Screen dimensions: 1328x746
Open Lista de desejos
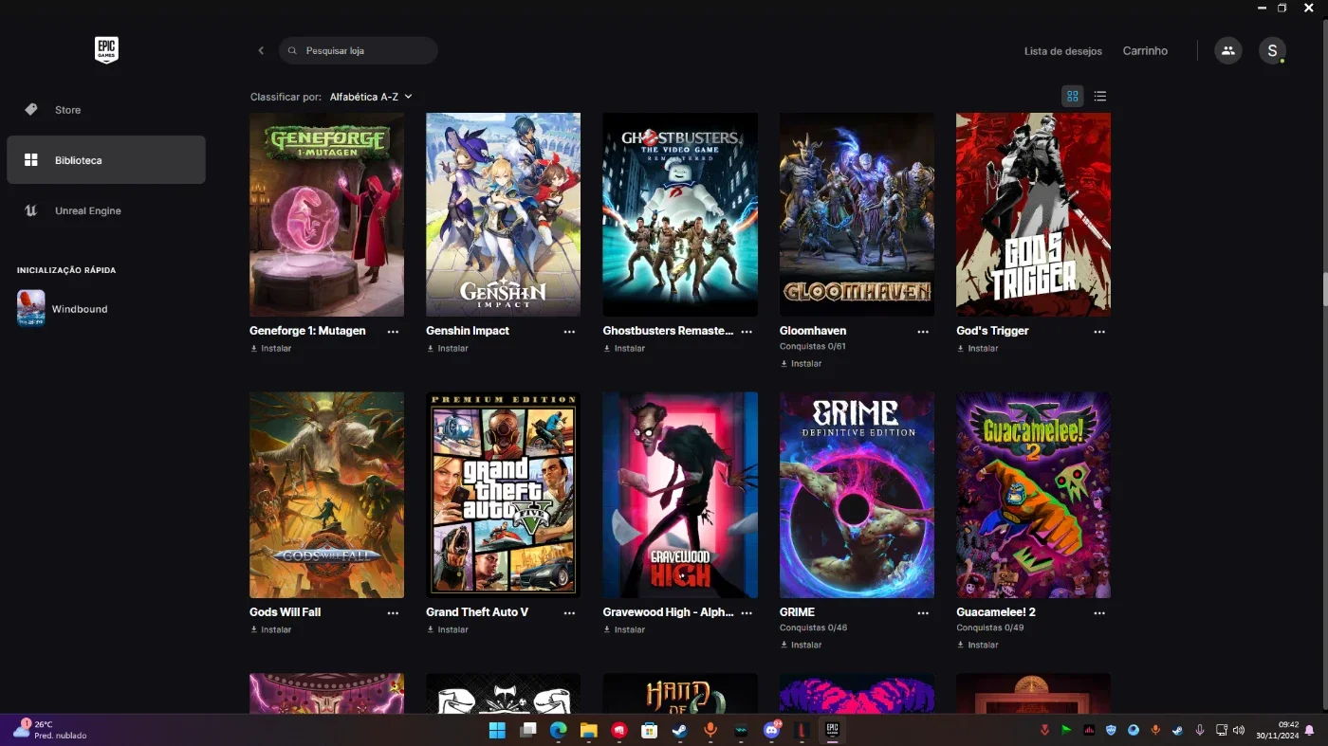coord(1062,51)
